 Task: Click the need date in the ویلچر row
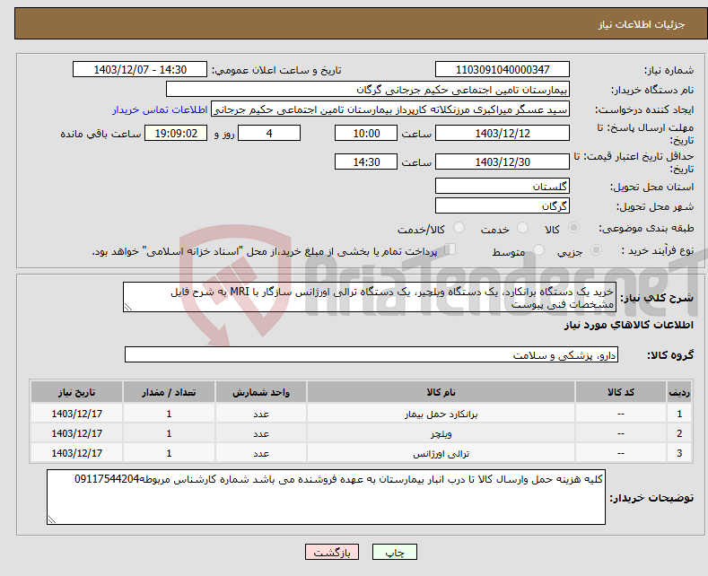pos(77,433)
